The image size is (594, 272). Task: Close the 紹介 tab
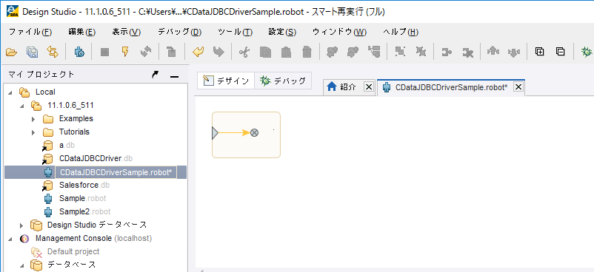pyautogui.click(x=369, y=86)
